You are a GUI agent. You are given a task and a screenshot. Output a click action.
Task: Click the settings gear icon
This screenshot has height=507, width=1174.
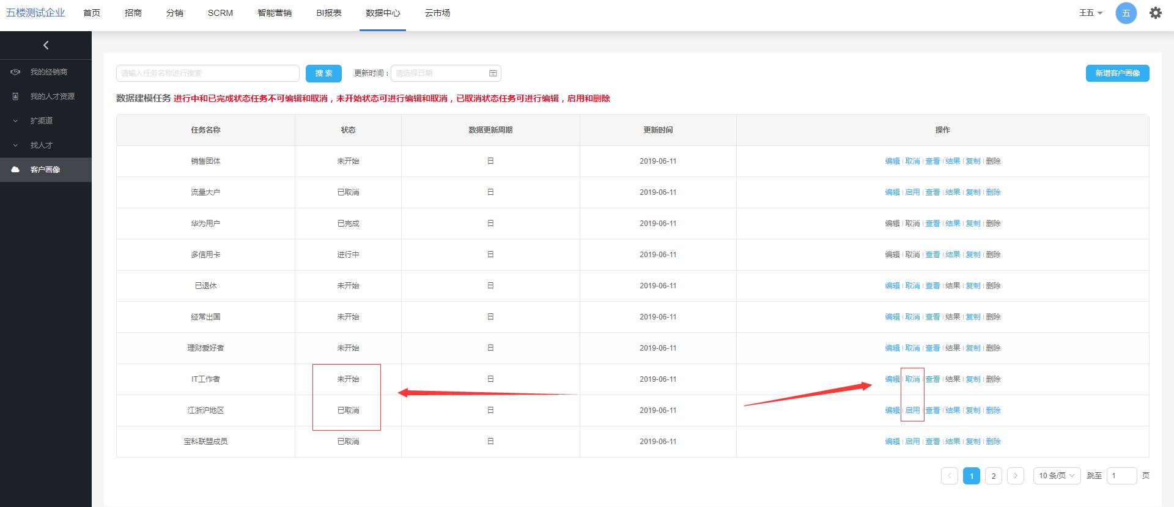(x=1155, y=13)
